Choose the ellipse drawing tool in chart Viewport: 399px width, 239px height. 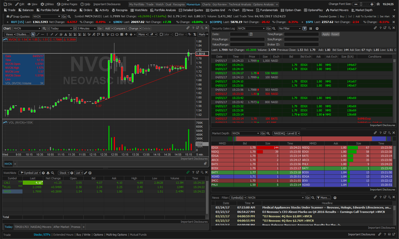[x=117, y=34]
